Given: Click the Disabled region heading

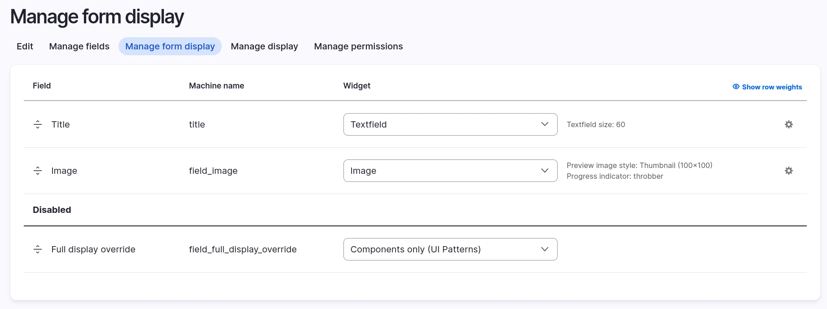Looking at the screenshot, I should click(x=52, y=210).
